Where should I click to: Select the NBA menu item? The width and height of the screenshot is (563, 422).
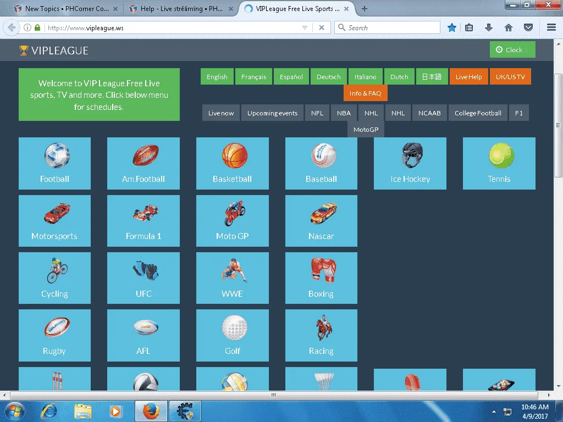tap(344, 113)
